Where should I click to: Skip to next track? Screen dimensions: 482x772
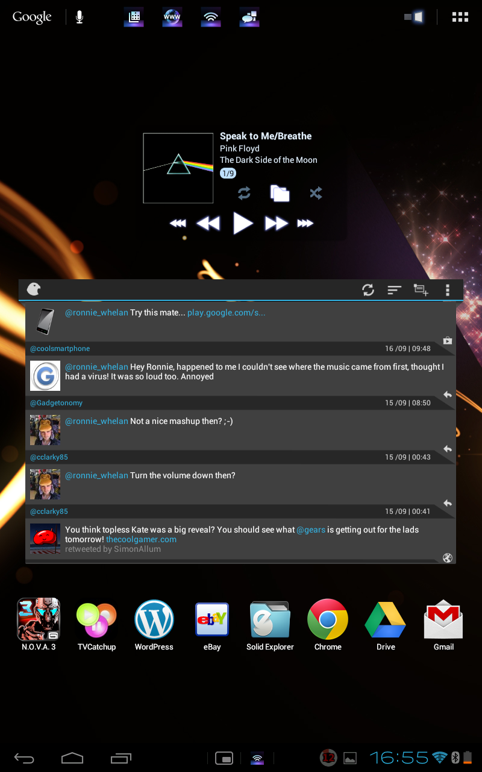pyautogui.click(x=277, y=223)
